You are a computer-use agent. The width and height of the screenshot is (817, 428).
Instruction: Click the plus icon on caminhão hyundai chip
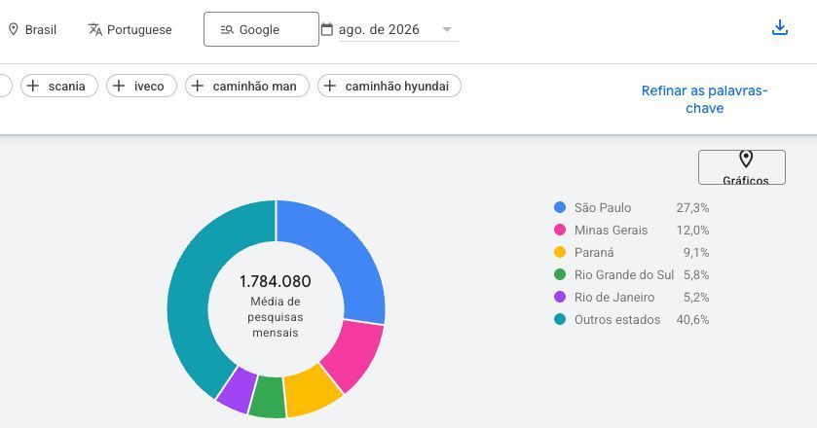click(330, 86)
